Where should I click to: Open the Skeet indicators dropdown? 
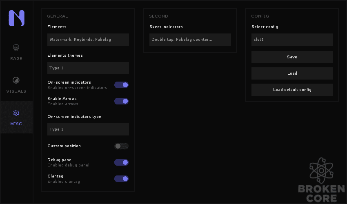[190, 40]
